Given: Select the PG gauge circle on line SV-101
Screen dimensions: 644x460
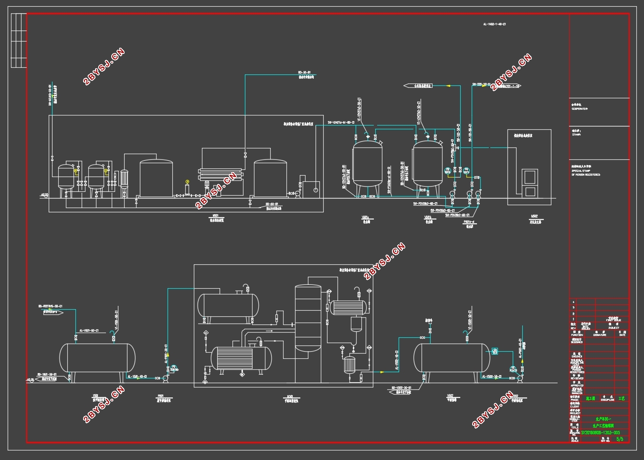Looking at the screenshot, I should [466, 170].
